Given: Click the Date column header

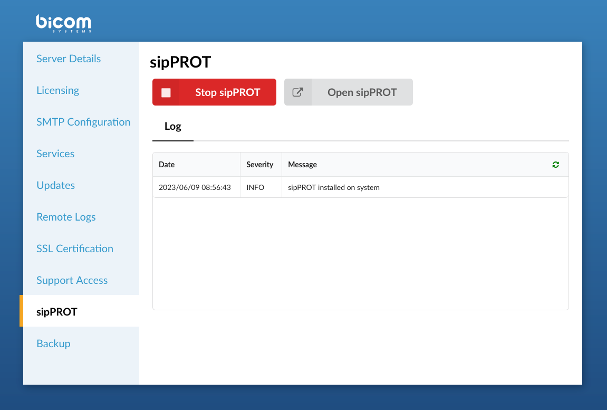Looking at the screenshot, I should (167, 165).
